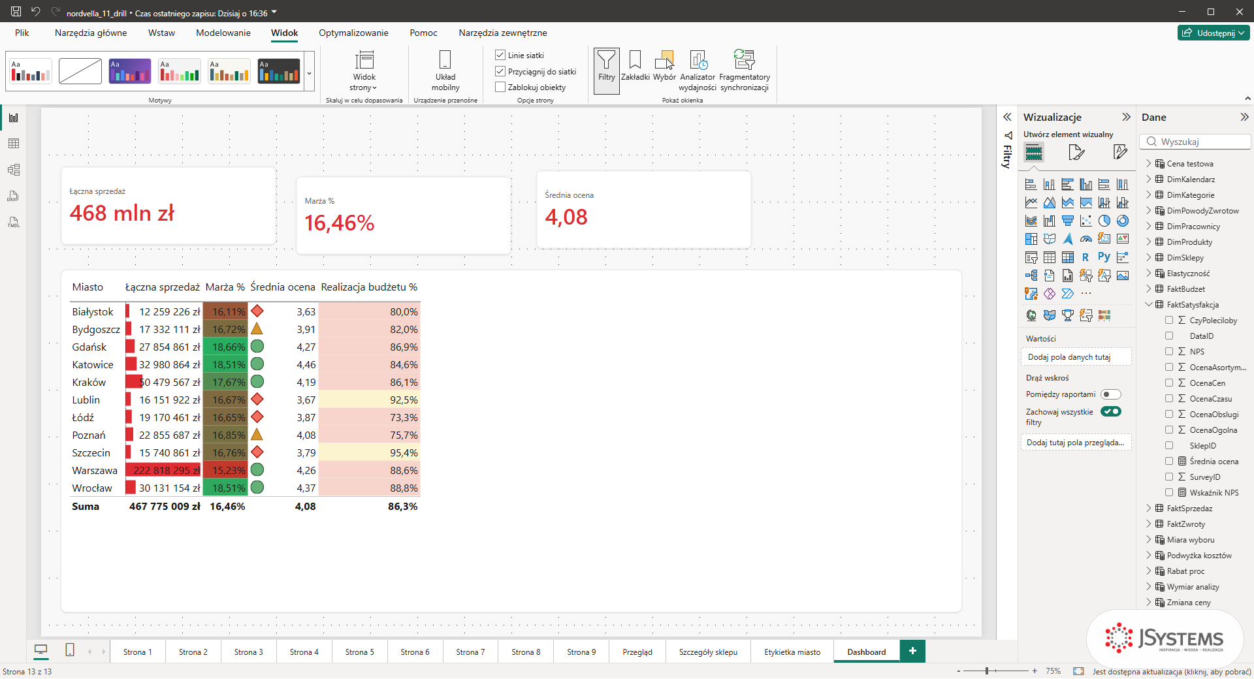Toggle Zachowaj wszystkie filtry switch
The image size is (1254, 679).
coord(1110,411)
